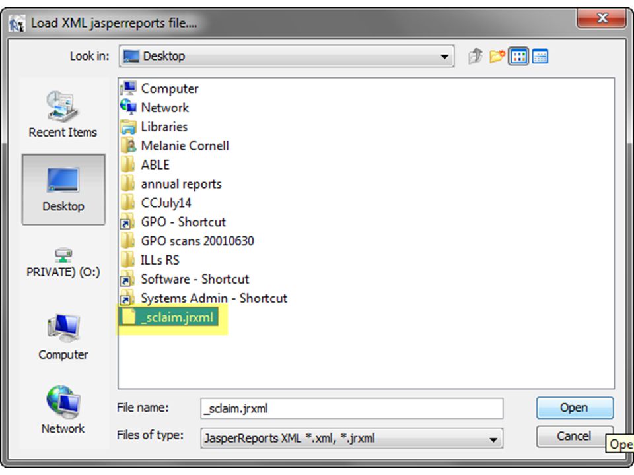Click the dialog title bar app icon
The width and height of the screenshot is (634, 475).
pos(17,24)
